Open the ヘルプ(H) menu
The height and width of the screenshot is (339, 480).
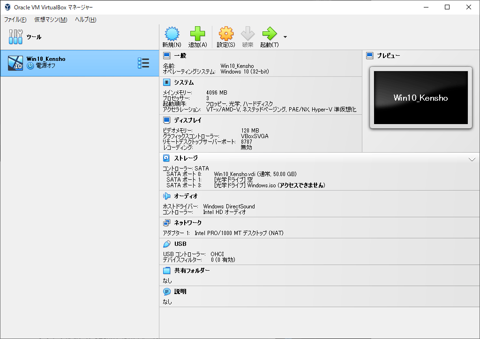coord(85,20)
